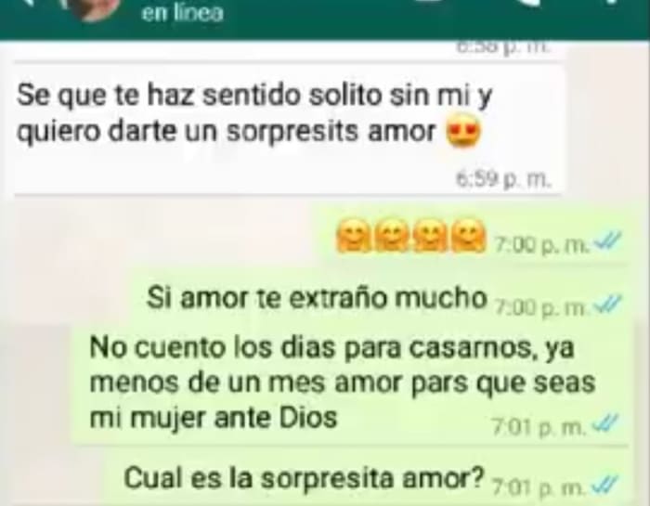
Task: Open the contact's profile photo in header
Action: click(x=97, y=8)
